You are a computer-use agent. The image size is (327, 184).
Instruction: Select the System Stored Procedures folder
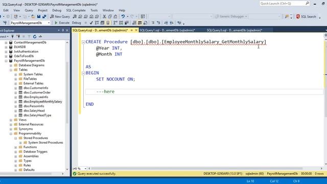pyautogui.click(x=45, y=143)
